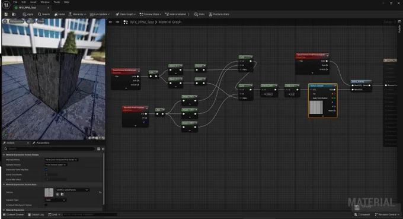
Task: Navigate back in graph history
Action: tap(110, 22)
